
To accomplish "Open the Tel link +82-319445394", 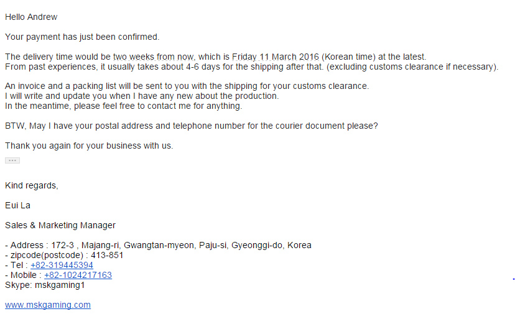I will click(62, 266).
